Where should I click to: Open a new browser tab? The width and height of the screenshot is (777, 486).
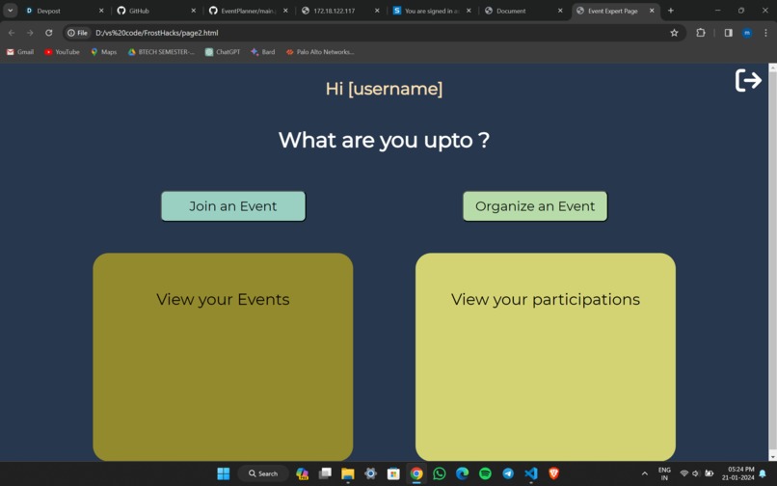click(670, 11)
